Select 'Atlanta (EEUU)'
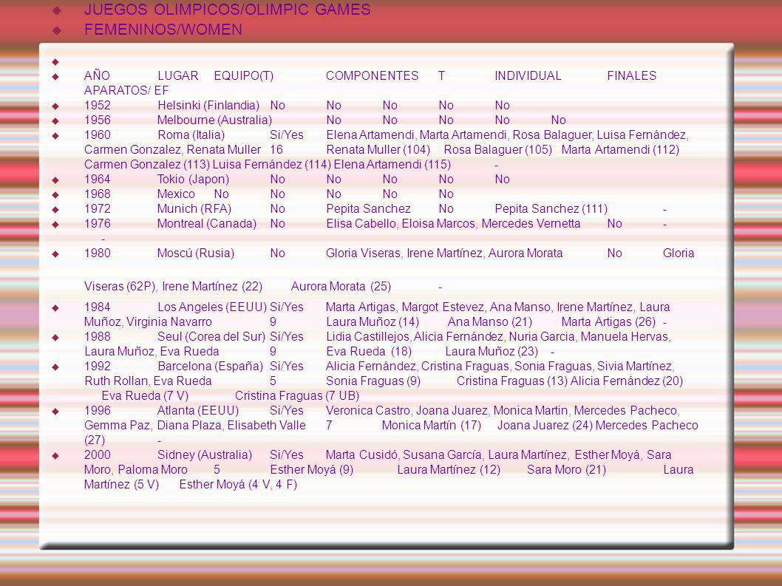Image resolution: width=782 pixels, height=586 pixels. 198,411
